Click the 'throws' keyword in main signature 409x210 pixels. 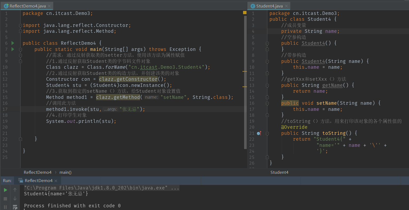click(158, 49)
